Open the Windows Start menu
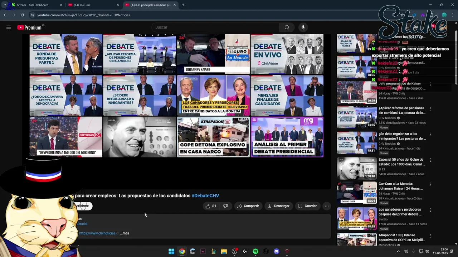Viewport: 458px width, 257px height. (171, 251)
